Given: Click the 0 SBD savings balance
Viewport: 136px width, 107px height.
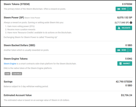Looking at the screenshot, I should point(129,85).
